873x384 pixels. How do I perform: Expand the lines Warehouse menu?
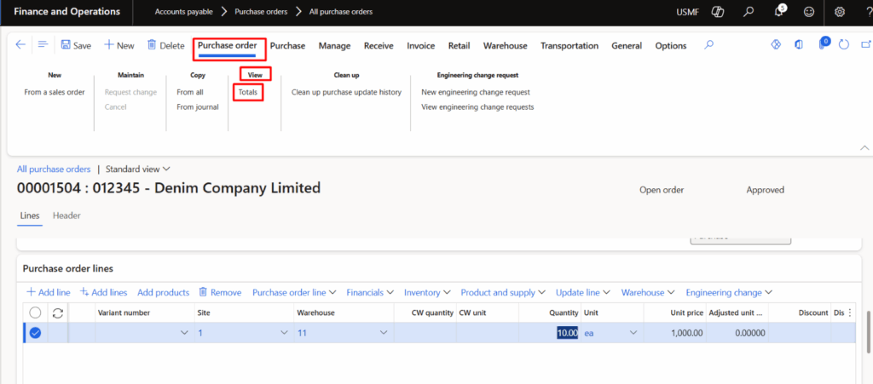648,292
